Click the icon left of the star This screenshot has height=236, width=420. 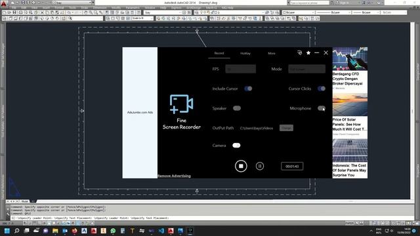pos(300,53)
